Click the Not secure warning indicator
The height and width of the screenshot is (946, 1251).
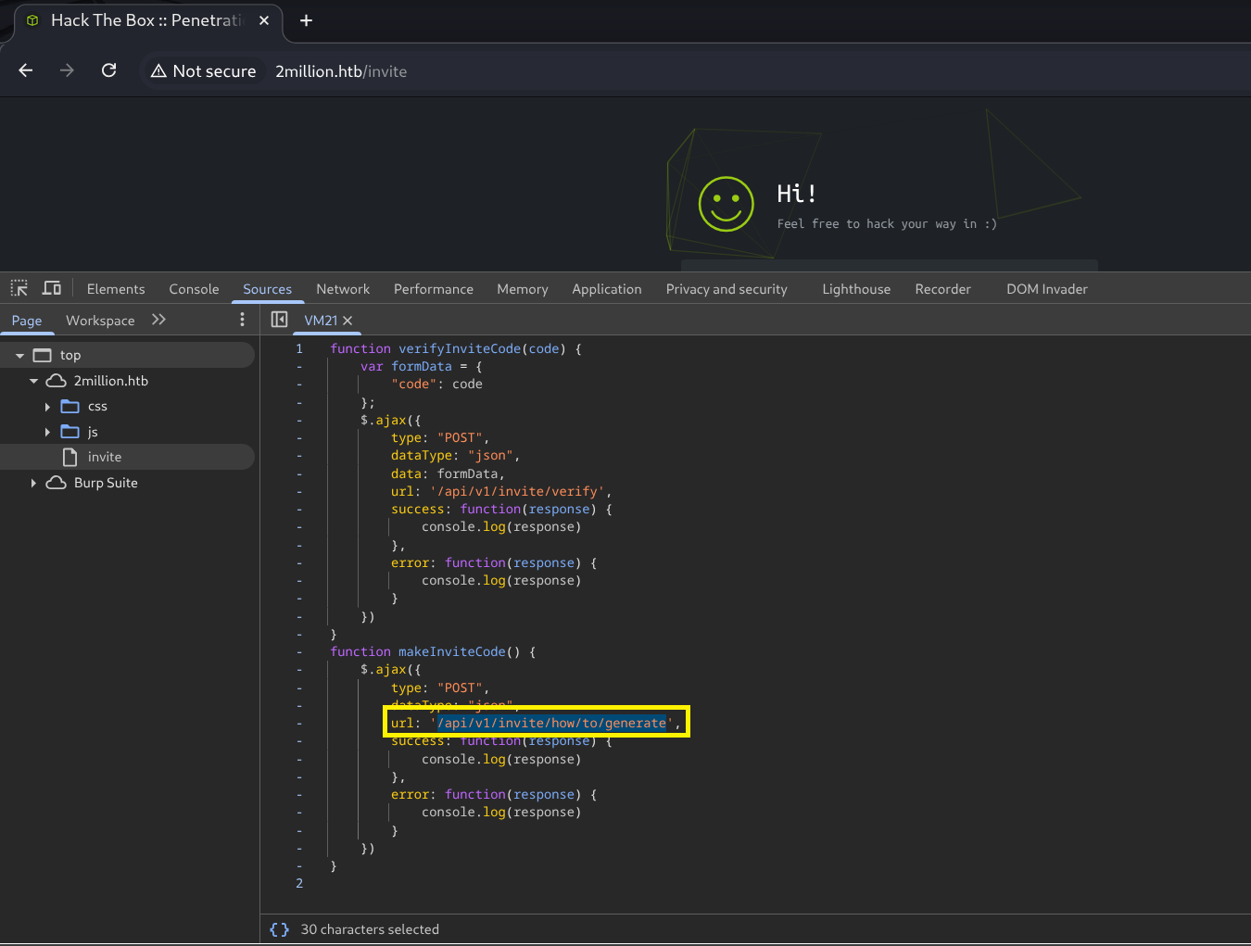(204, 71)
